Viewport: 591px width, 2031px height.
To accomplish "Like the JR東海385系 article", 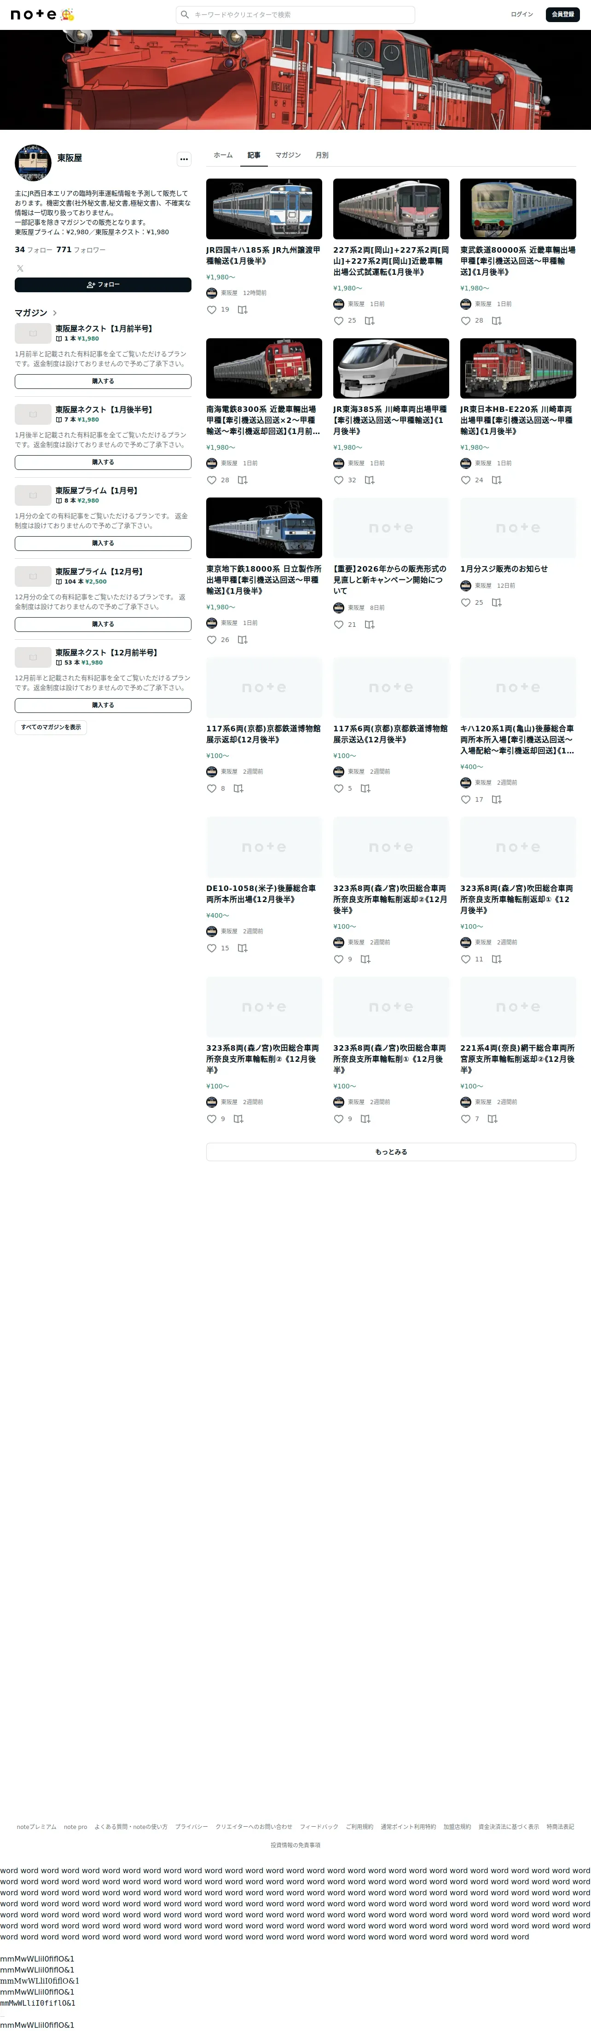I will pos(338,480).
